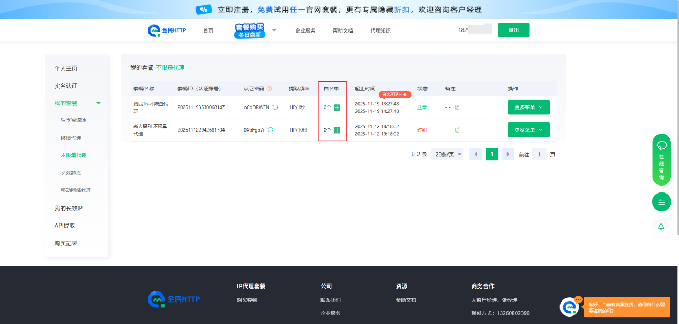Screen dimensions: 679x324
Task: Click the 认证密码 help question icon
Action: pos(269,89)
